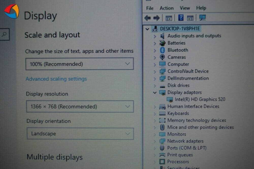
Task: Click the monitor icon beside Computer
Action: coord(162,64)
